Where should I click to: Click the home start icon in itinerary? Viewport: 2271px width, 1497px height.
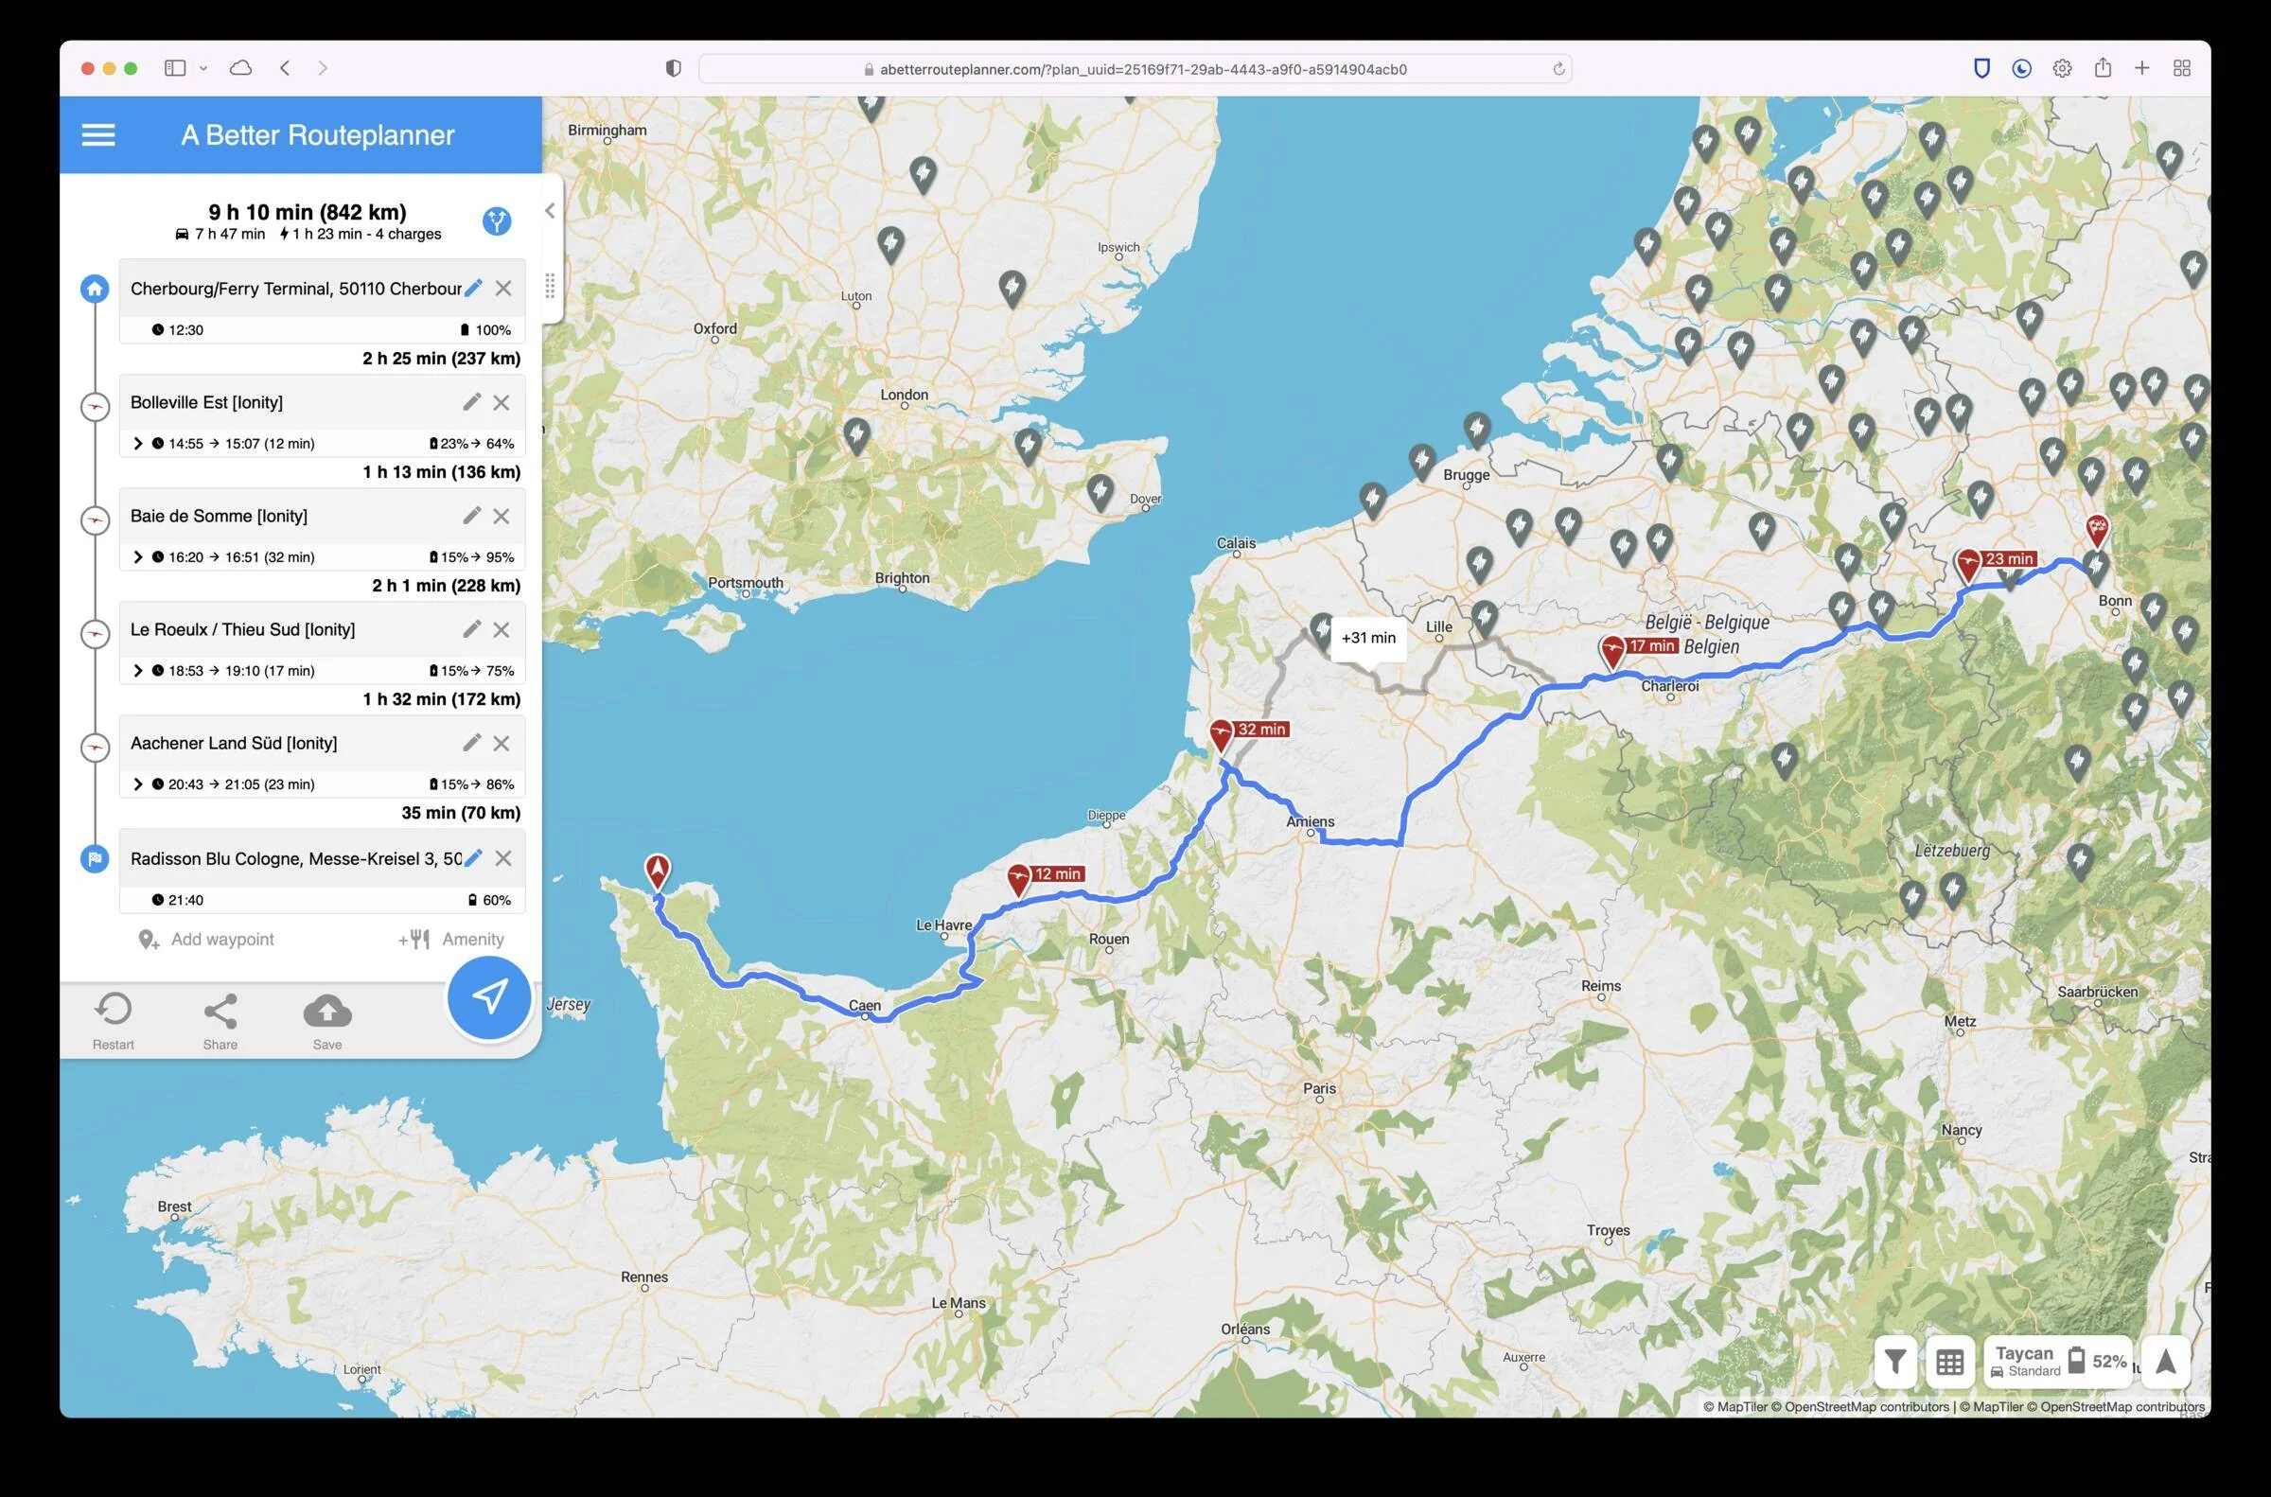click(x=95, y=289)
